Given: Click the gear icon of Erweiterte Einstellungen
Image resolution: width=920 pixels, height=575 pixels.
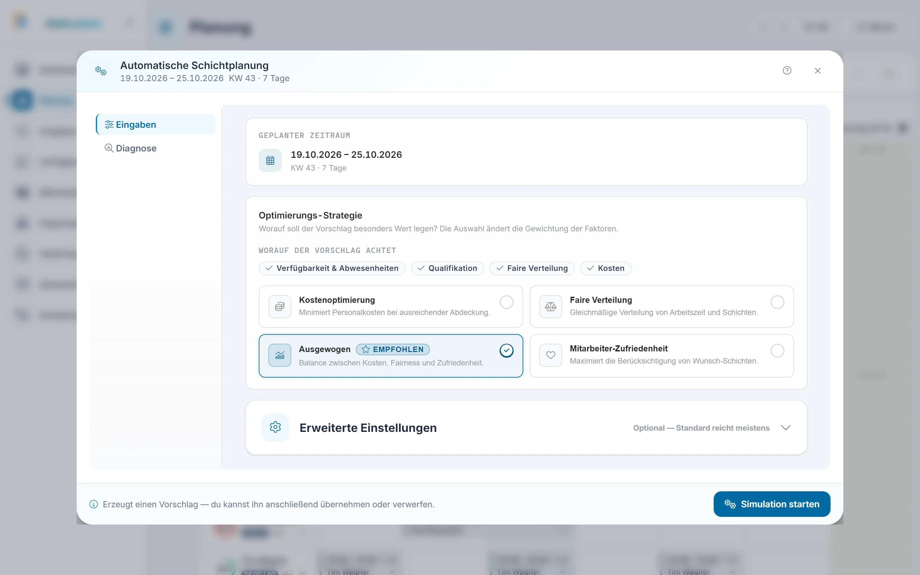Looking at the screenshot, I should (x=275, y=427).
